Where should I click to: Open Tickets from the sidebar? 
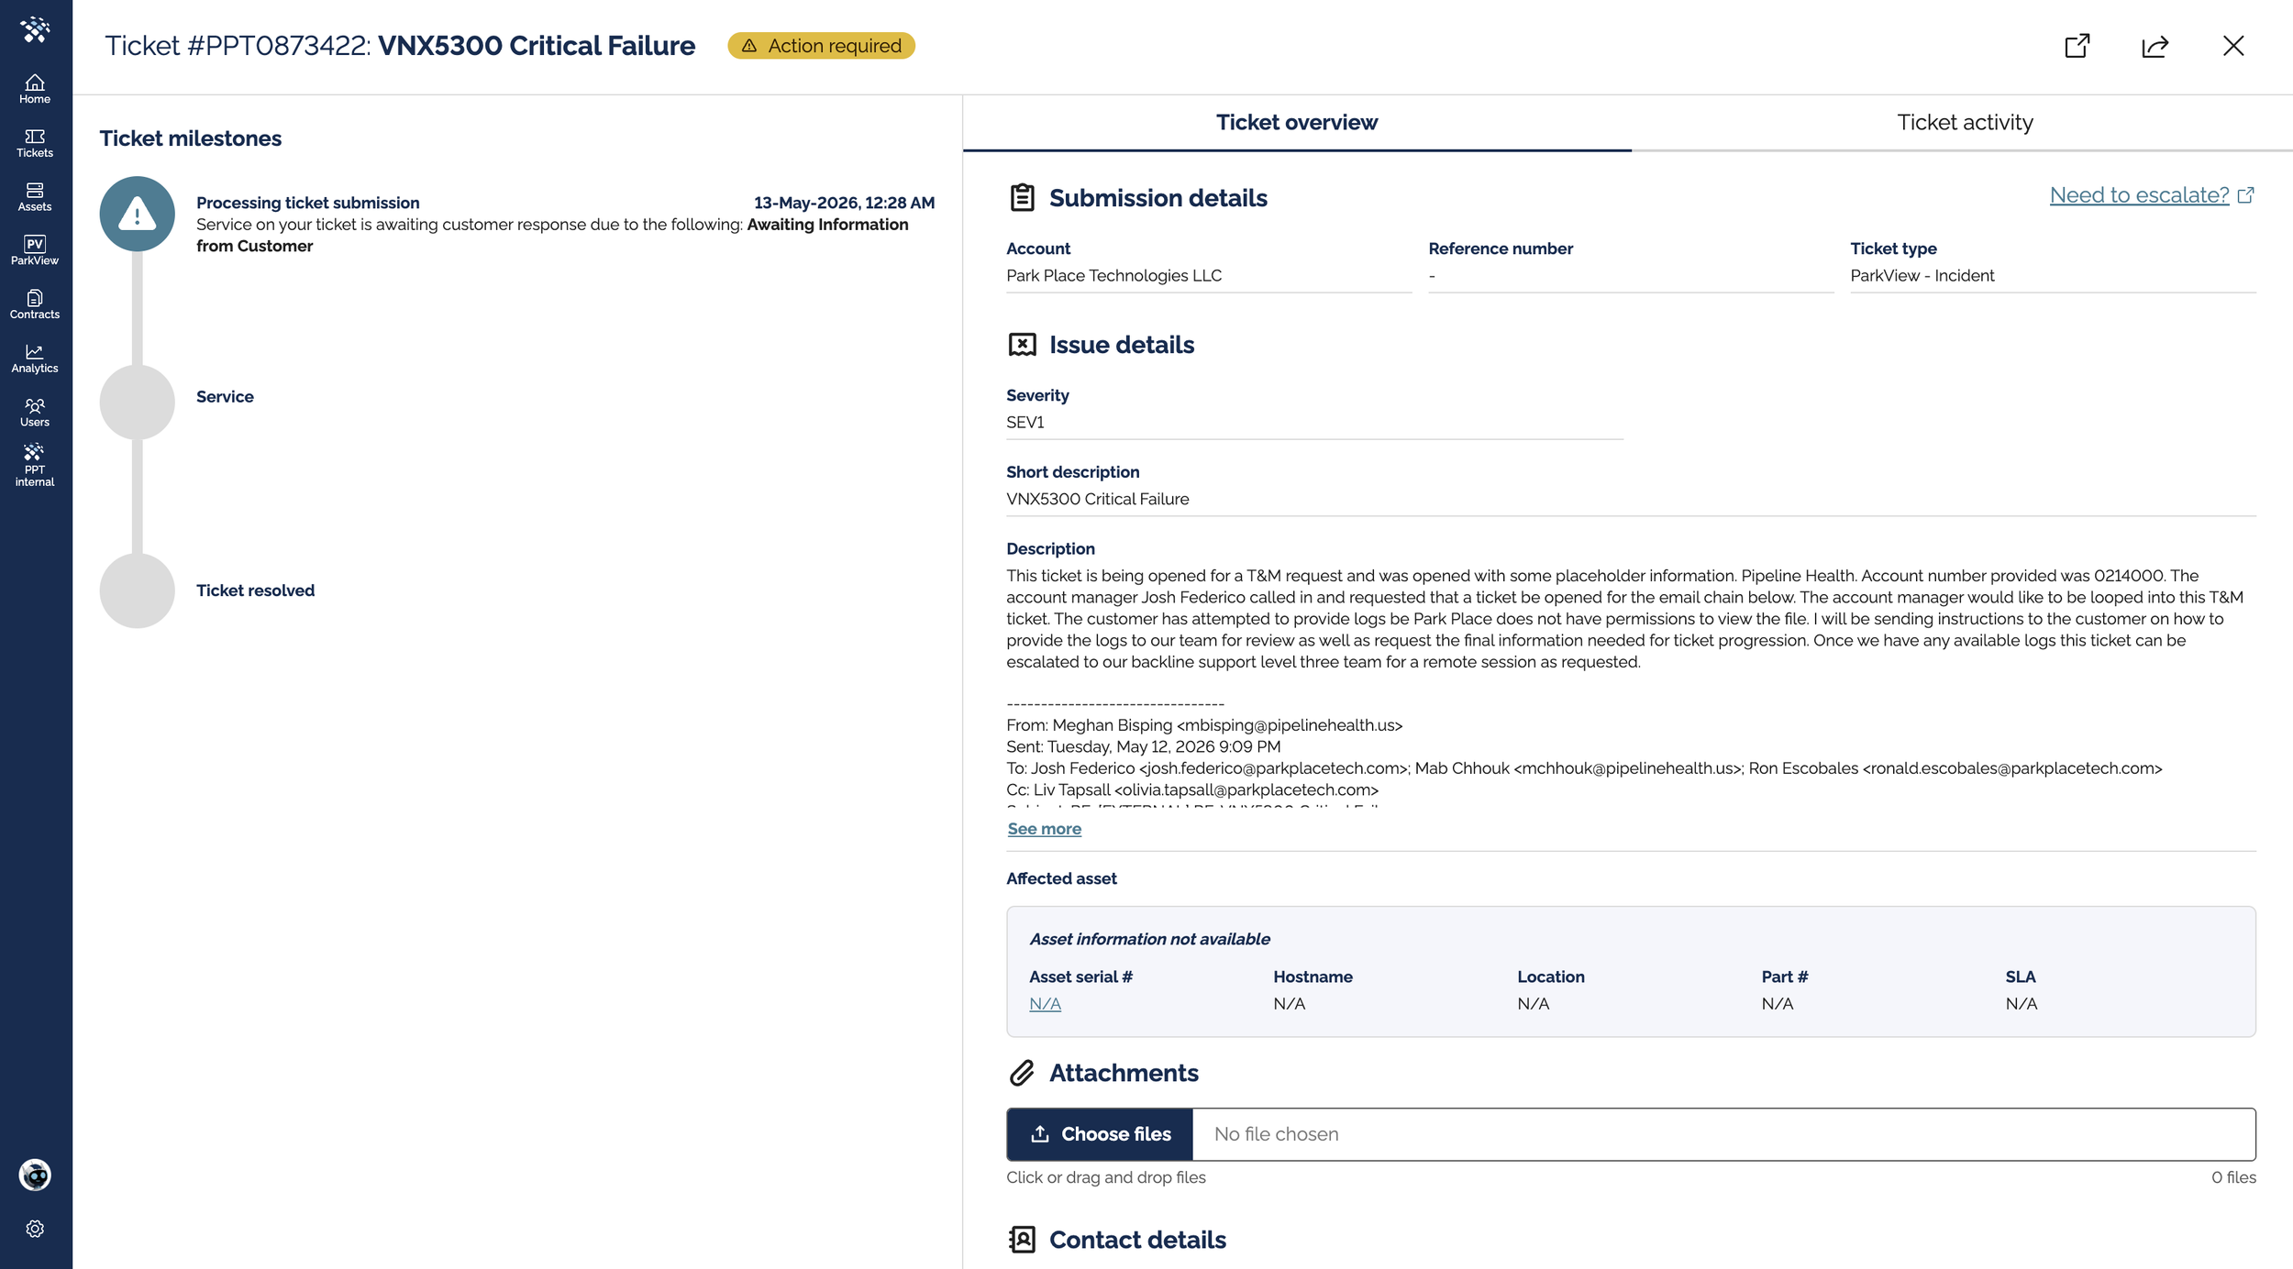[35, 143]
